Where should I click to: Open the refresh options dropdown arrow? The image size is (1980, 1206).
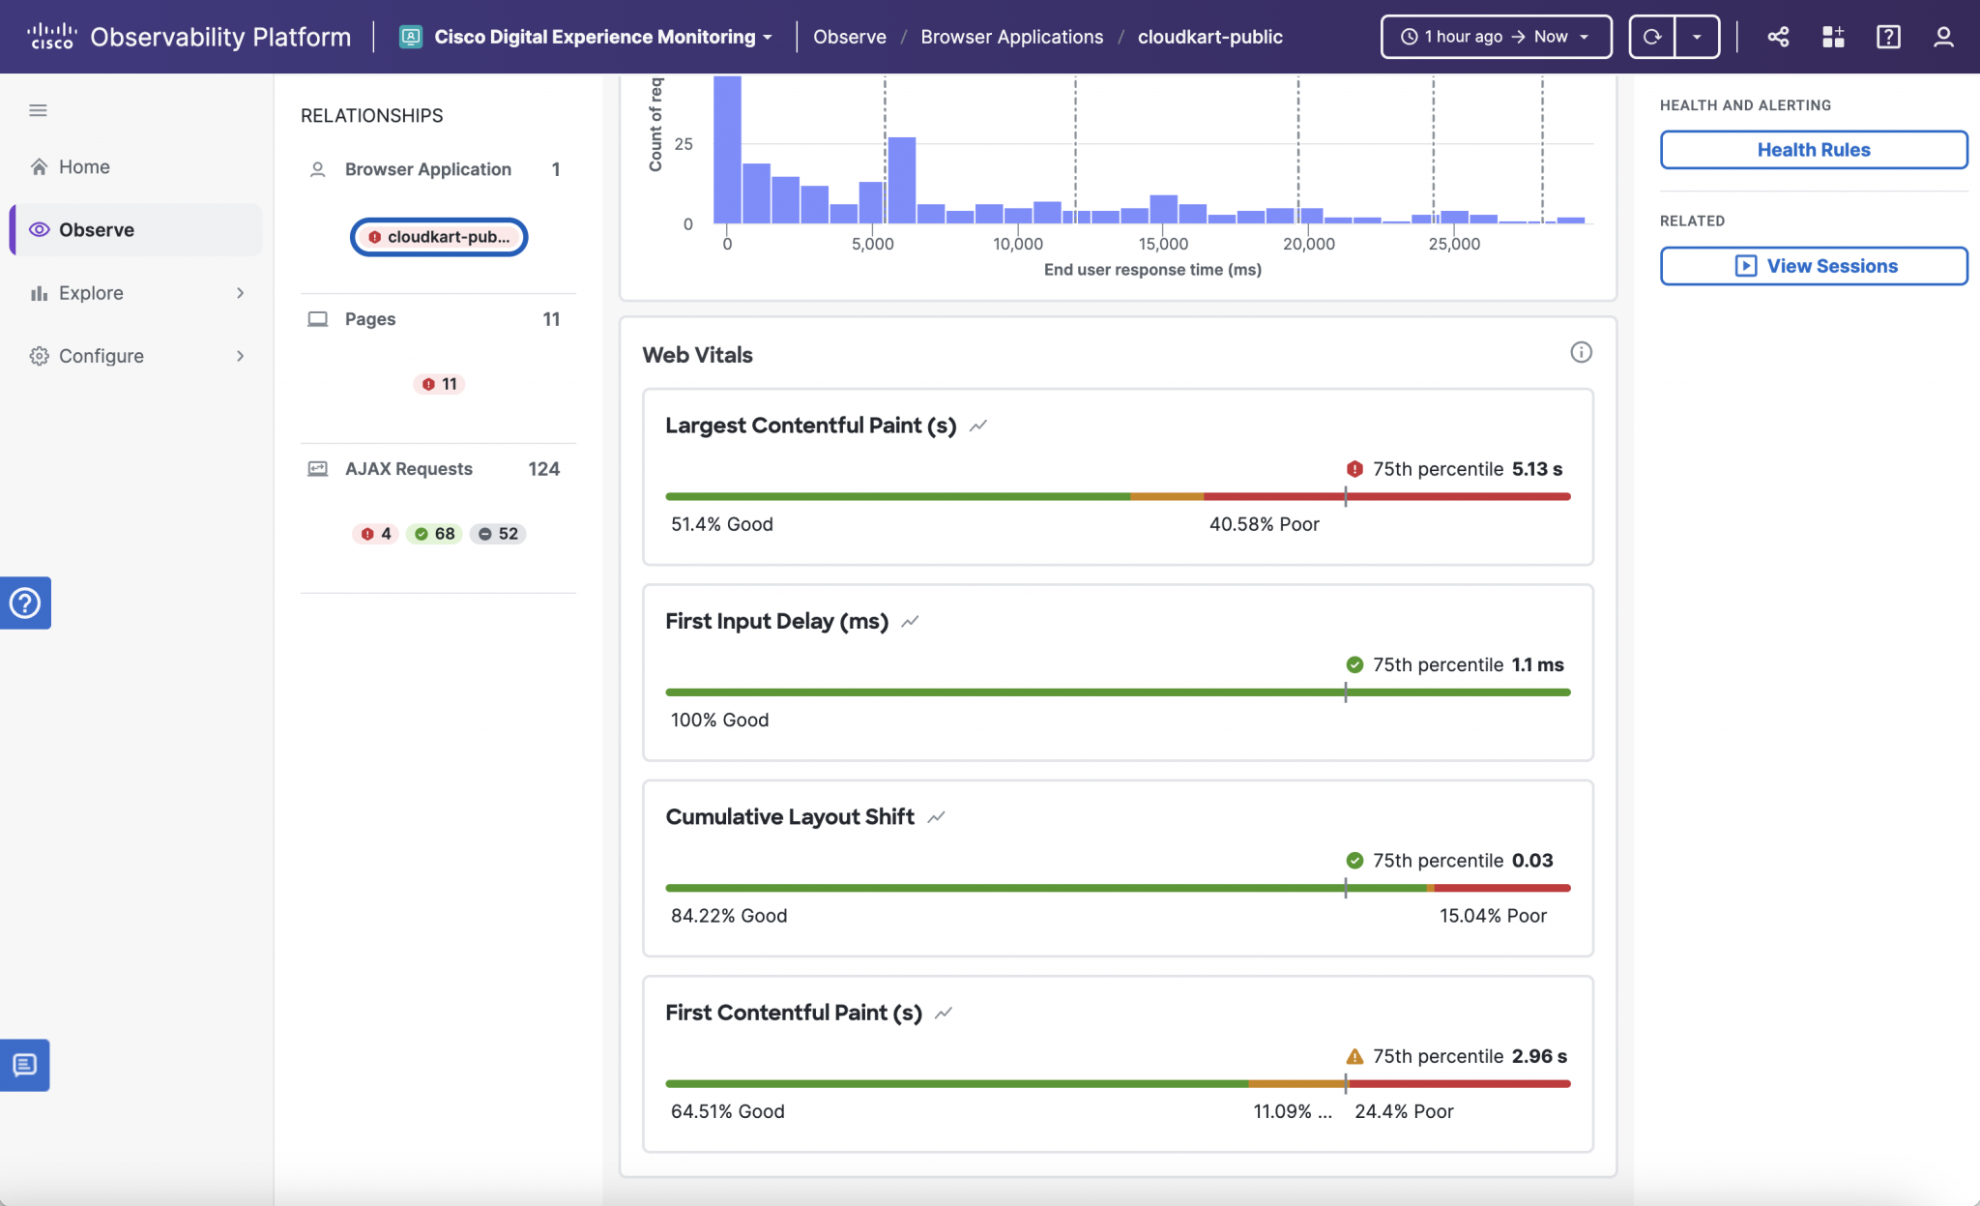click(1699, 37)
